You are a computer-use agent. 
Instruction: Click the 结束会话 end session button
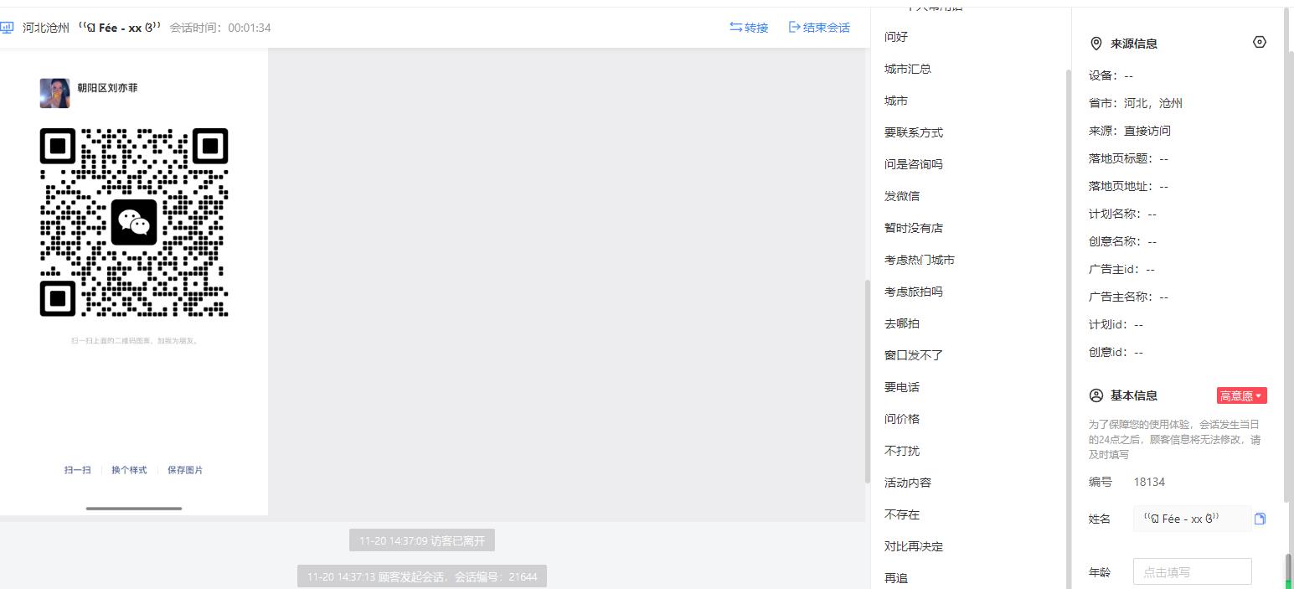819,28
